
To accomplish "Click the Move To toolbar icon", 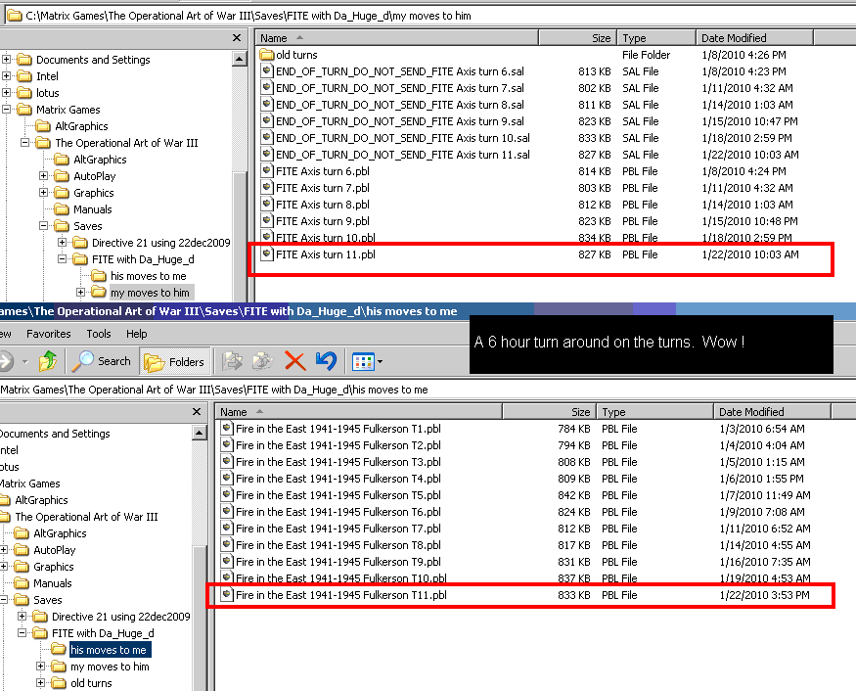I will click(233, 361).
